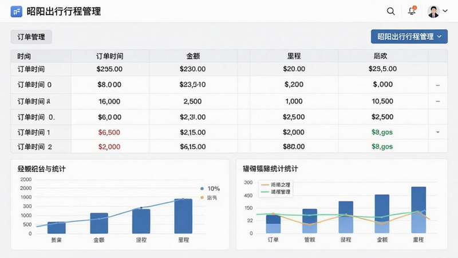Click the minus icon in 订单时间 0 row
This screenshot has width=458, height=258.
(x=437, y=85)
